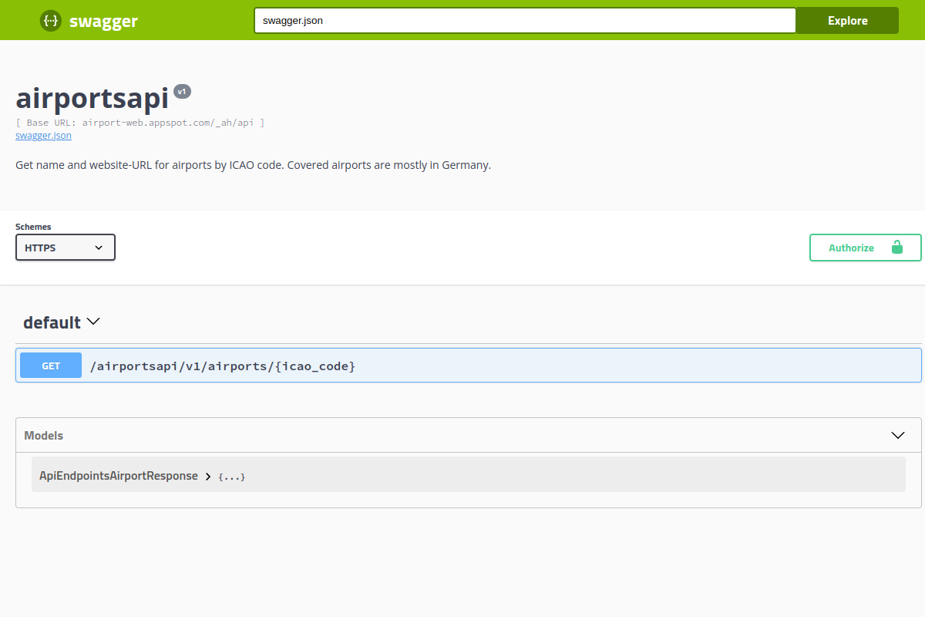Click the model's {...} placeholder
The image size is (925, 617).
coord(232,477)
